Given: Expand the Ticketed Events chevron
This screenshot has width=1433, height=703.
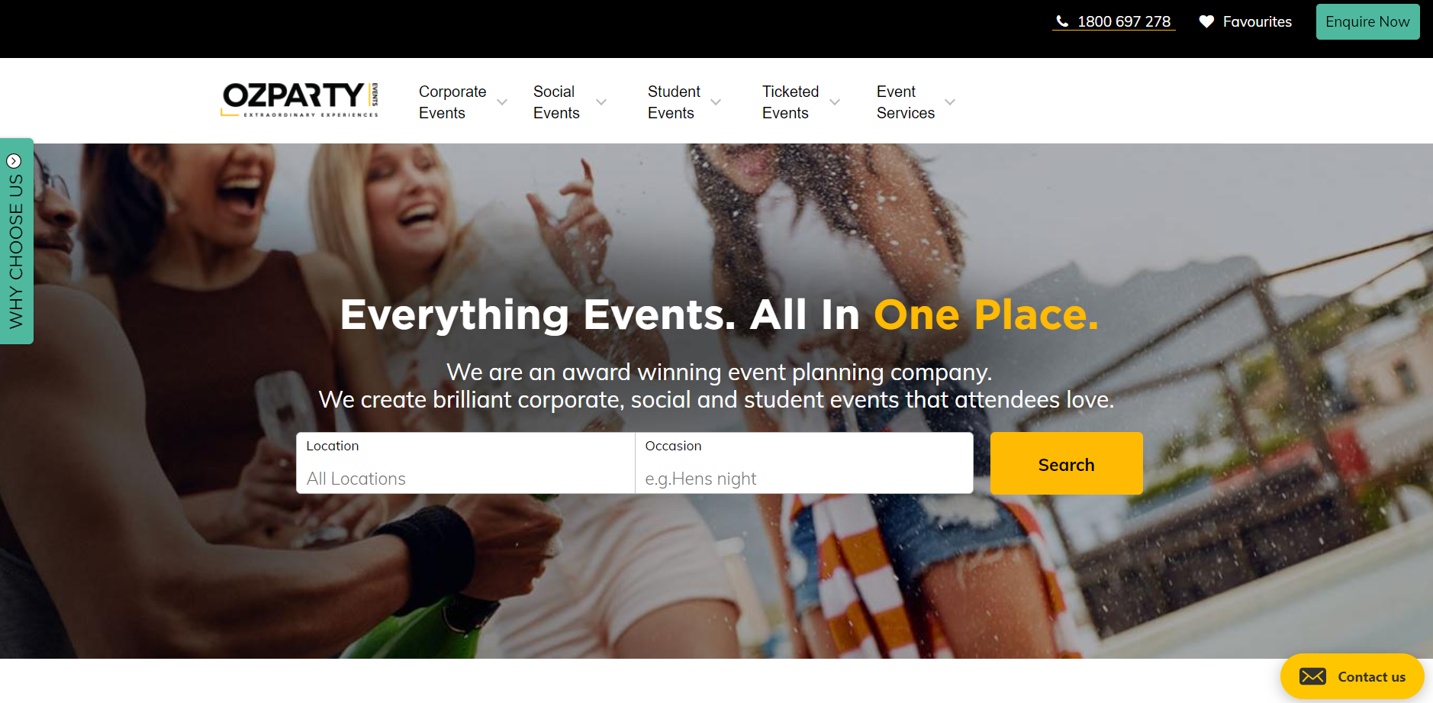Looking at the screenshot, I should point(835,102).
